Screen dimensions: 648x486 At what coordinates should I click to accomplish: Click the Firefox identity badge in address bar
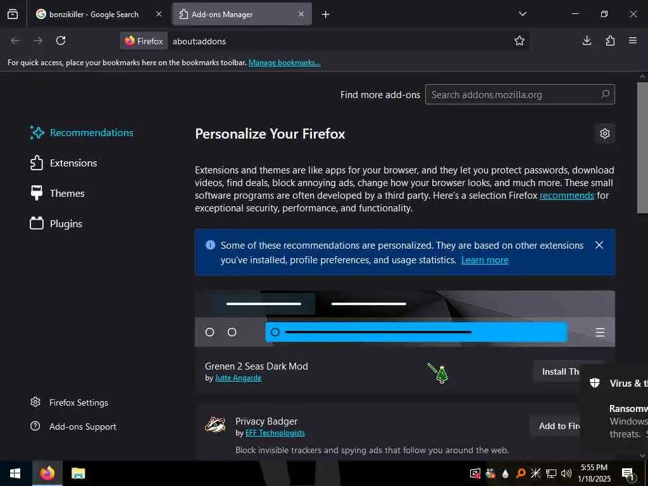click(144, 41)
